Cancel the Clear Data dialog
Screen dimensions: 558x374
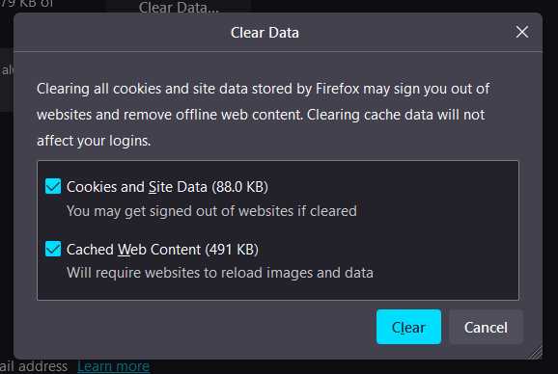(486, 327)
